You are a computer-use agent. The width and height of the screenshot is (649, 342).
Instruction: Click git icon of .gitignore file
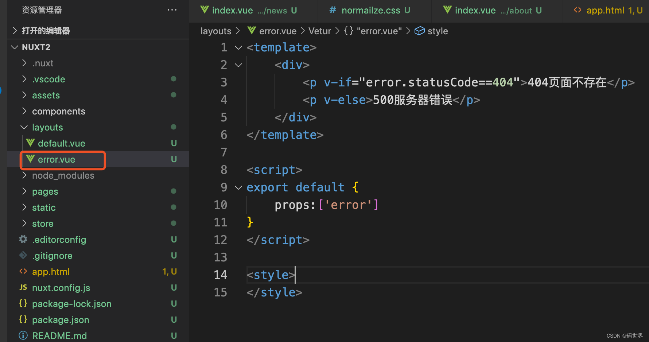point(23,255)
